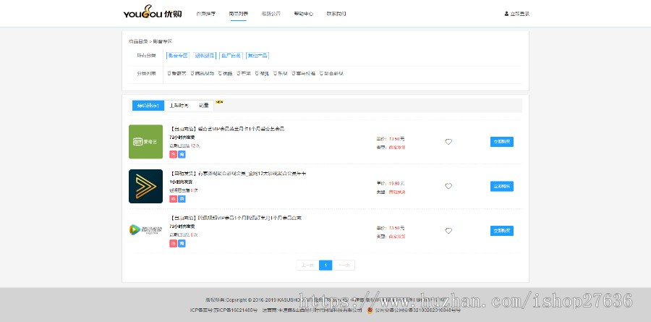Click the 商品目录 breadcrumb link
This screenshot has width=651, height=322.
[x=138, y=41]
